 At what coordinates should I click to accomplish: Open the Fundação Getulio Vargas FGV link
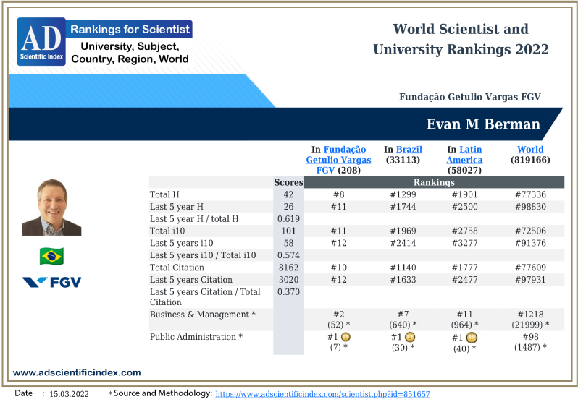(x=338, y=160)
